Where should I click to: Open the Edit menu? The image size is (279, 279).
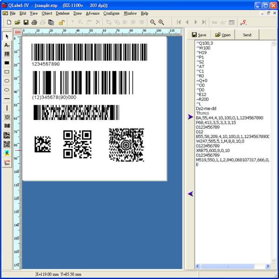point(23,13)
